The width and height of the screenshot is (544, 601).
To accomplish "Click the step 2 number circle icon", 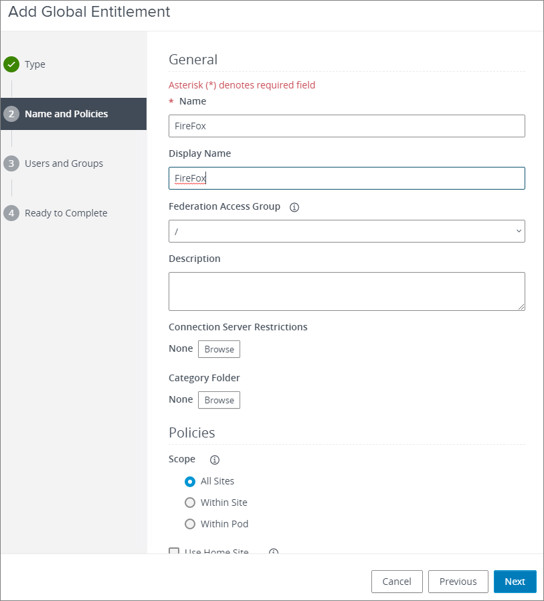I will (11, 114).
